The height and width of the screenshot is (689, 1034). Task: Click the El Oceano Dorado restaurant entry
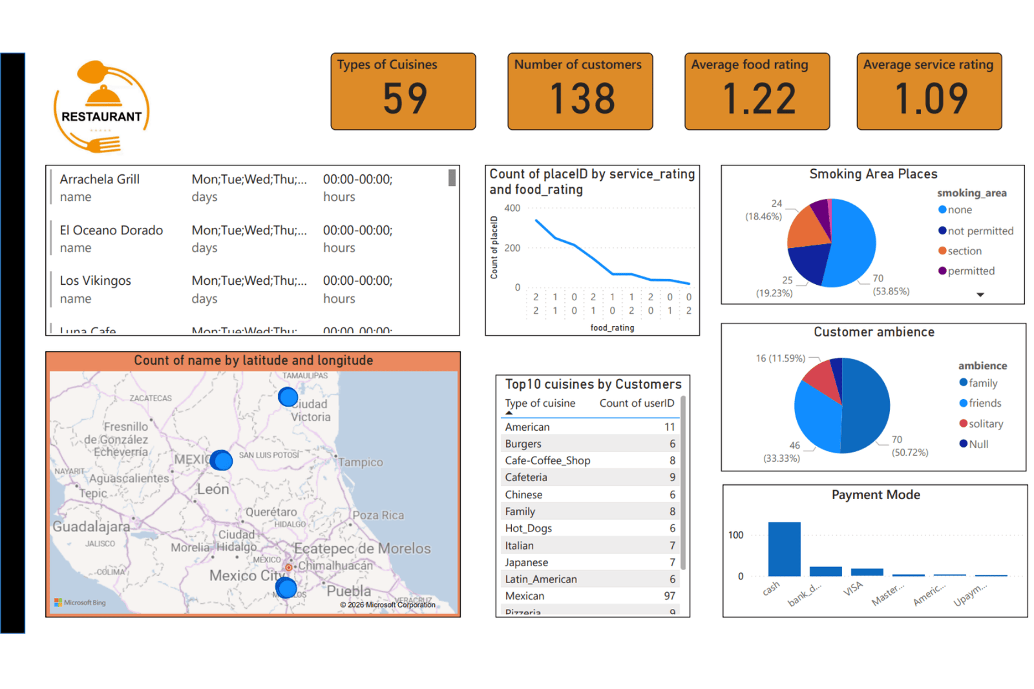click(111, 231)
